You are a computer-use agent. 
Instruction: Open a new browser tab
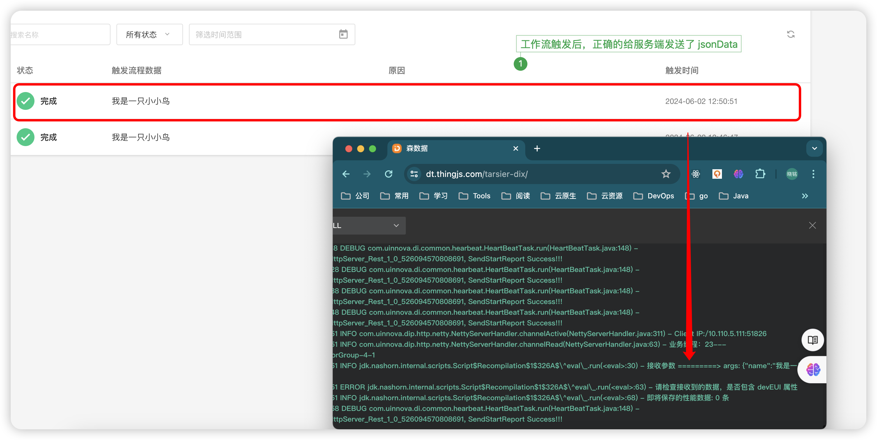coord(537,149)
